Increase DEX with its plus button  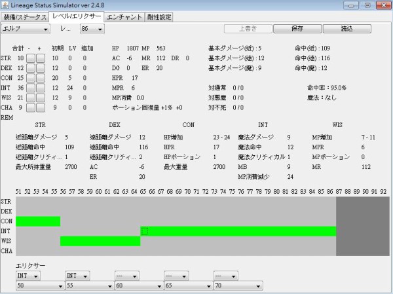point(41,68)
